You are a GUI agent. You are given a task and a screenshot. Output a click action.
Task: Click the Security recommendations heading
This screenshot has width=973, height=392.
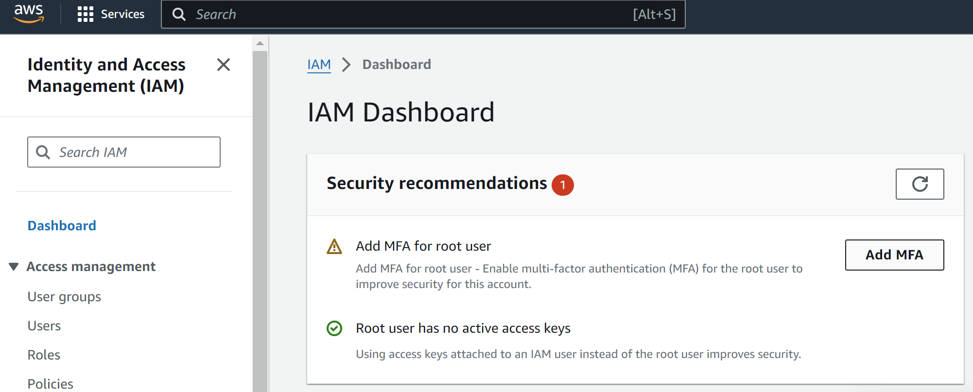pos(436,183)
